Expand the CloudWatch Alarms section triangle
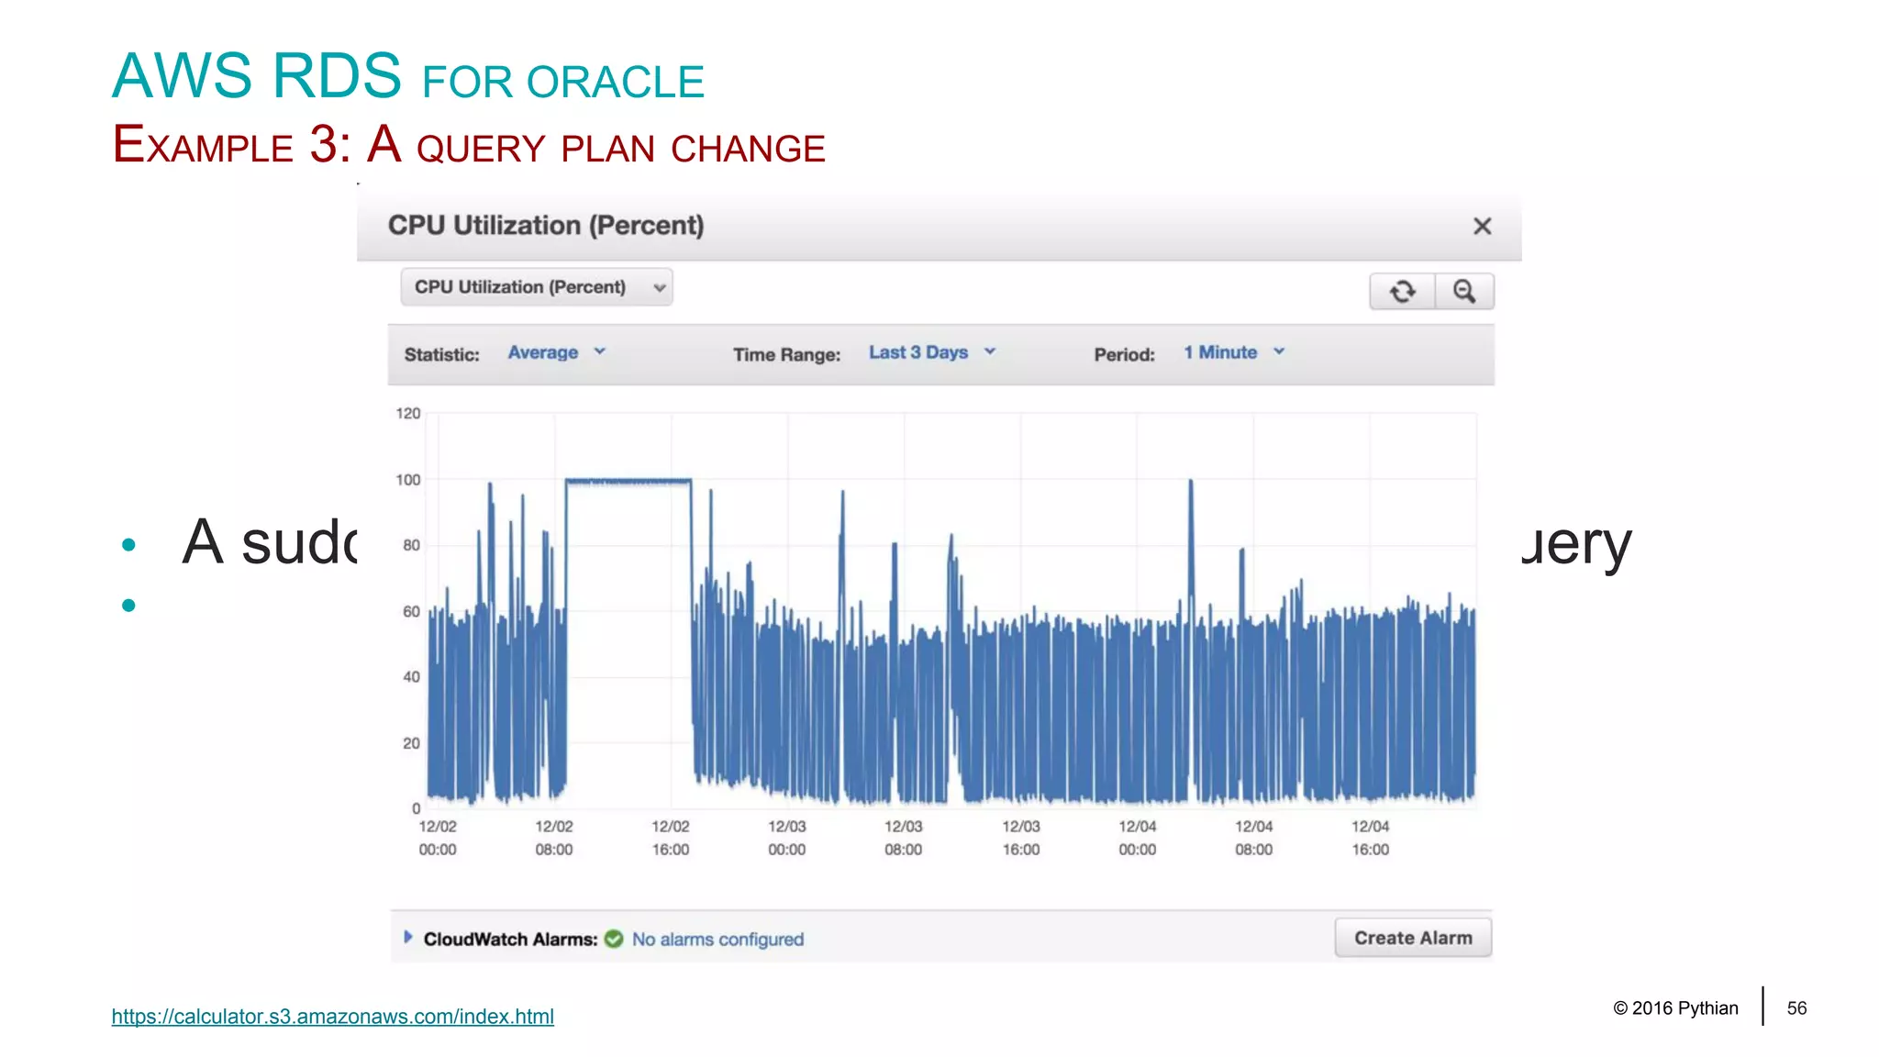The image size is (1879, 1057). point(408,937)
